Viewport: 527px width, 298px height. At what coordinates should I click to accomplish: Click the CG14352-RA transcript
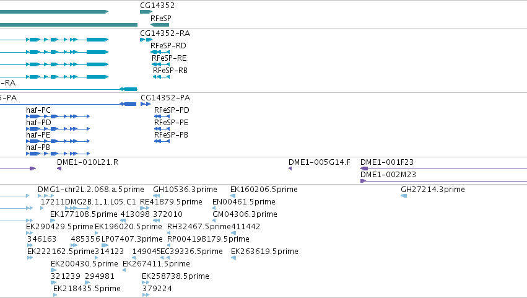[146, 40]
